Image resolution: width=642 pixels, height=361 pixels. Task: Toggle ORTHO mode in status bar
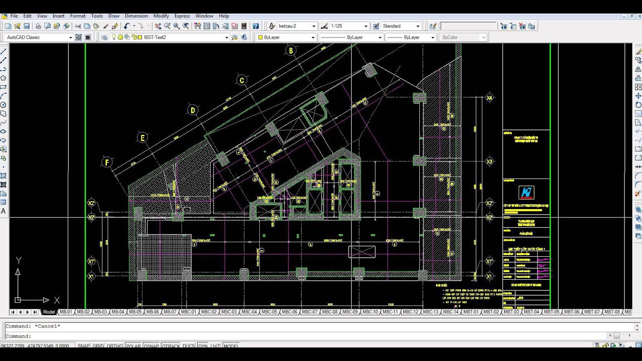tap(114, 346)
